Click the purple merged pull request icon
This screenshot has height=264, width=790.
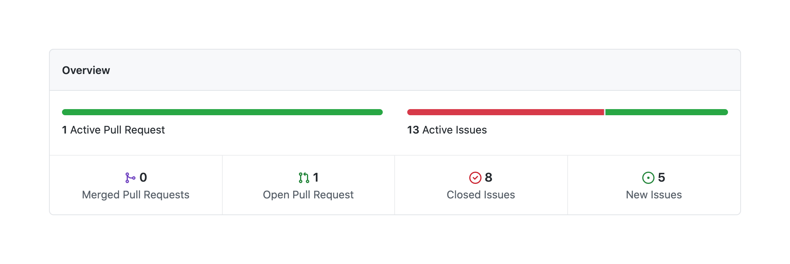pos(130,178)
